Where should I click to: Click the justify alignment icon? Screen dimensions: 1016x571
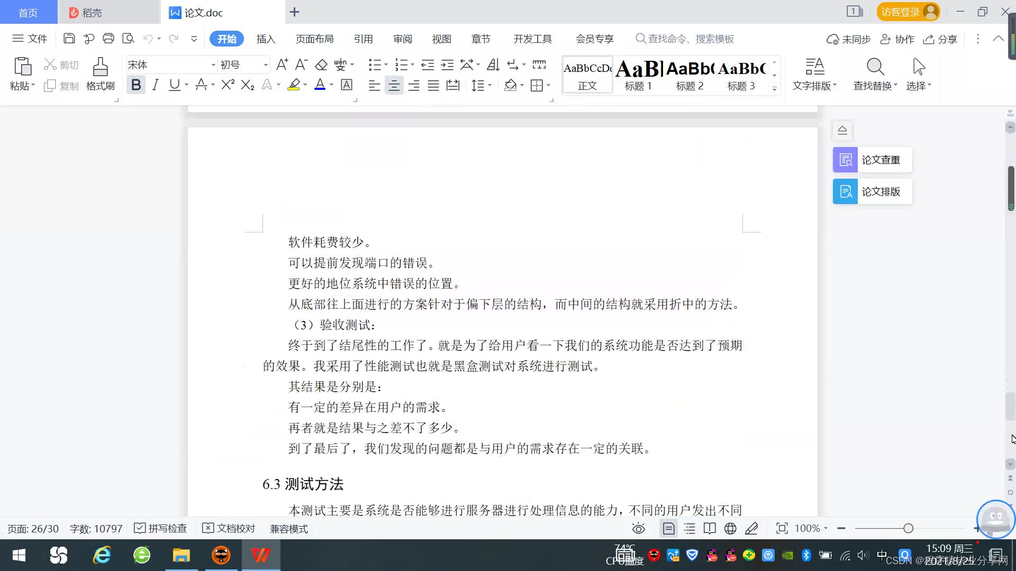point(433,86)
